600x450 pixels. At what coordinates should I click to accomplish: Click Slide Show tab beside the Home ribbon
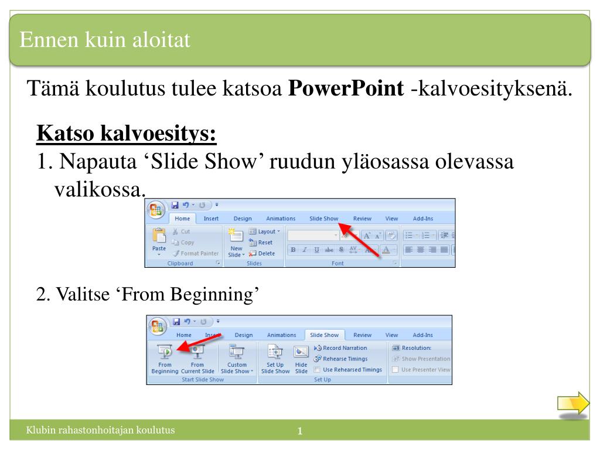(323, 219)
